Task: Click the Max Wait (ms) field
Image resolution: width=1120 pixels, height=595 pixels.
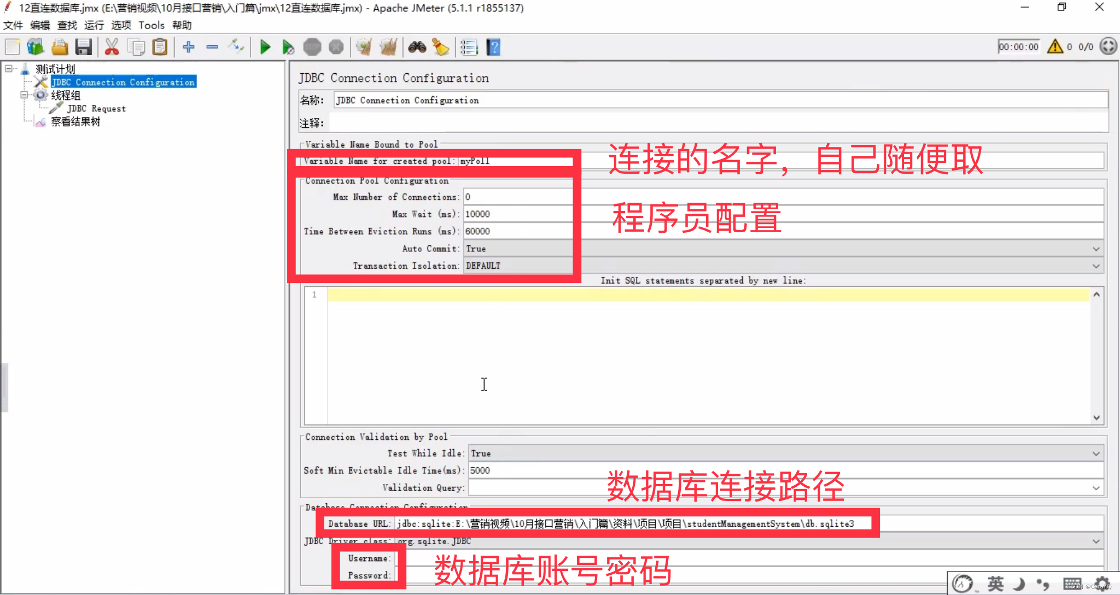Action: (783, 214)
